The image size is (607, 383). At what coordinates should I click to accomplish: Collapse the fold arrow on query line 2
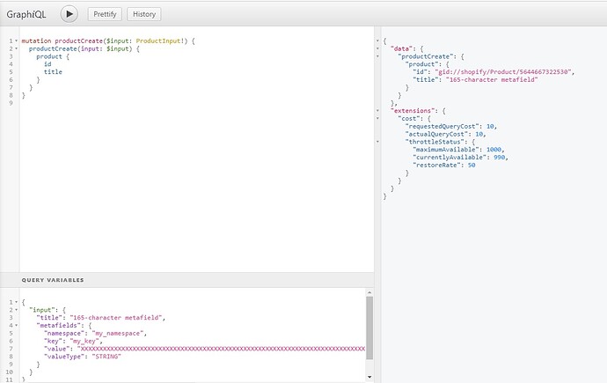point(16,48)
